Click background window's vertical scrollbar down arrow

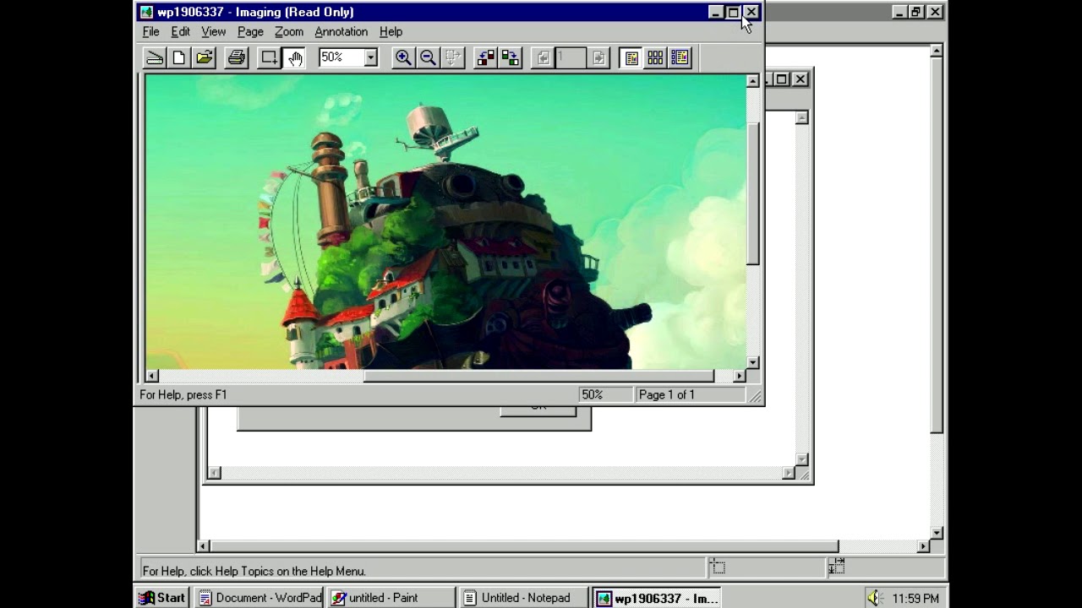click(x=937, y=533)
